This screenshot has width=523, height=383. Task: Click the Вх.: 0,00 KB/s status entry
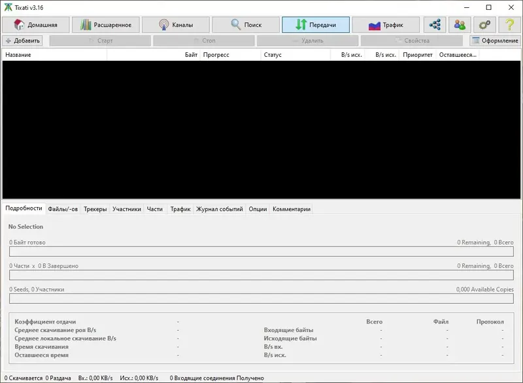[x=95, y=378]
